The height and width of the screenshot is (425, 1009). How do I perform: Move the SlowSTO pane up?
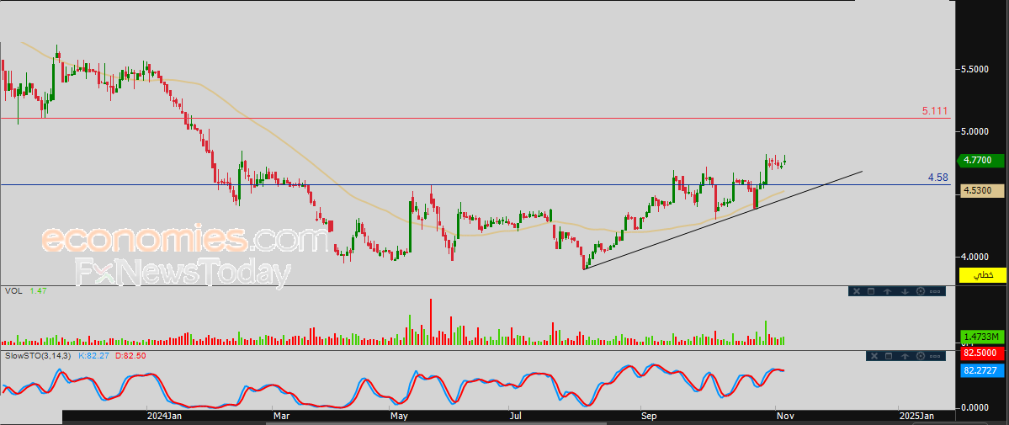pos(905,356)
